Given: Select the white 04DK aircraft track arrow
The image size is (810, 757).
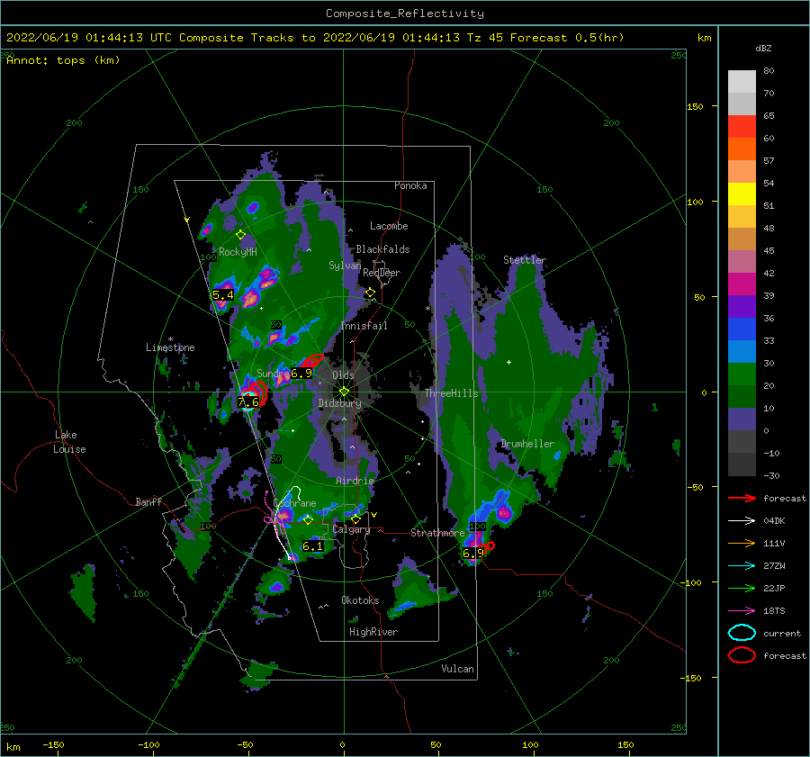Looking at the screenshot, I should coord(742,520).
